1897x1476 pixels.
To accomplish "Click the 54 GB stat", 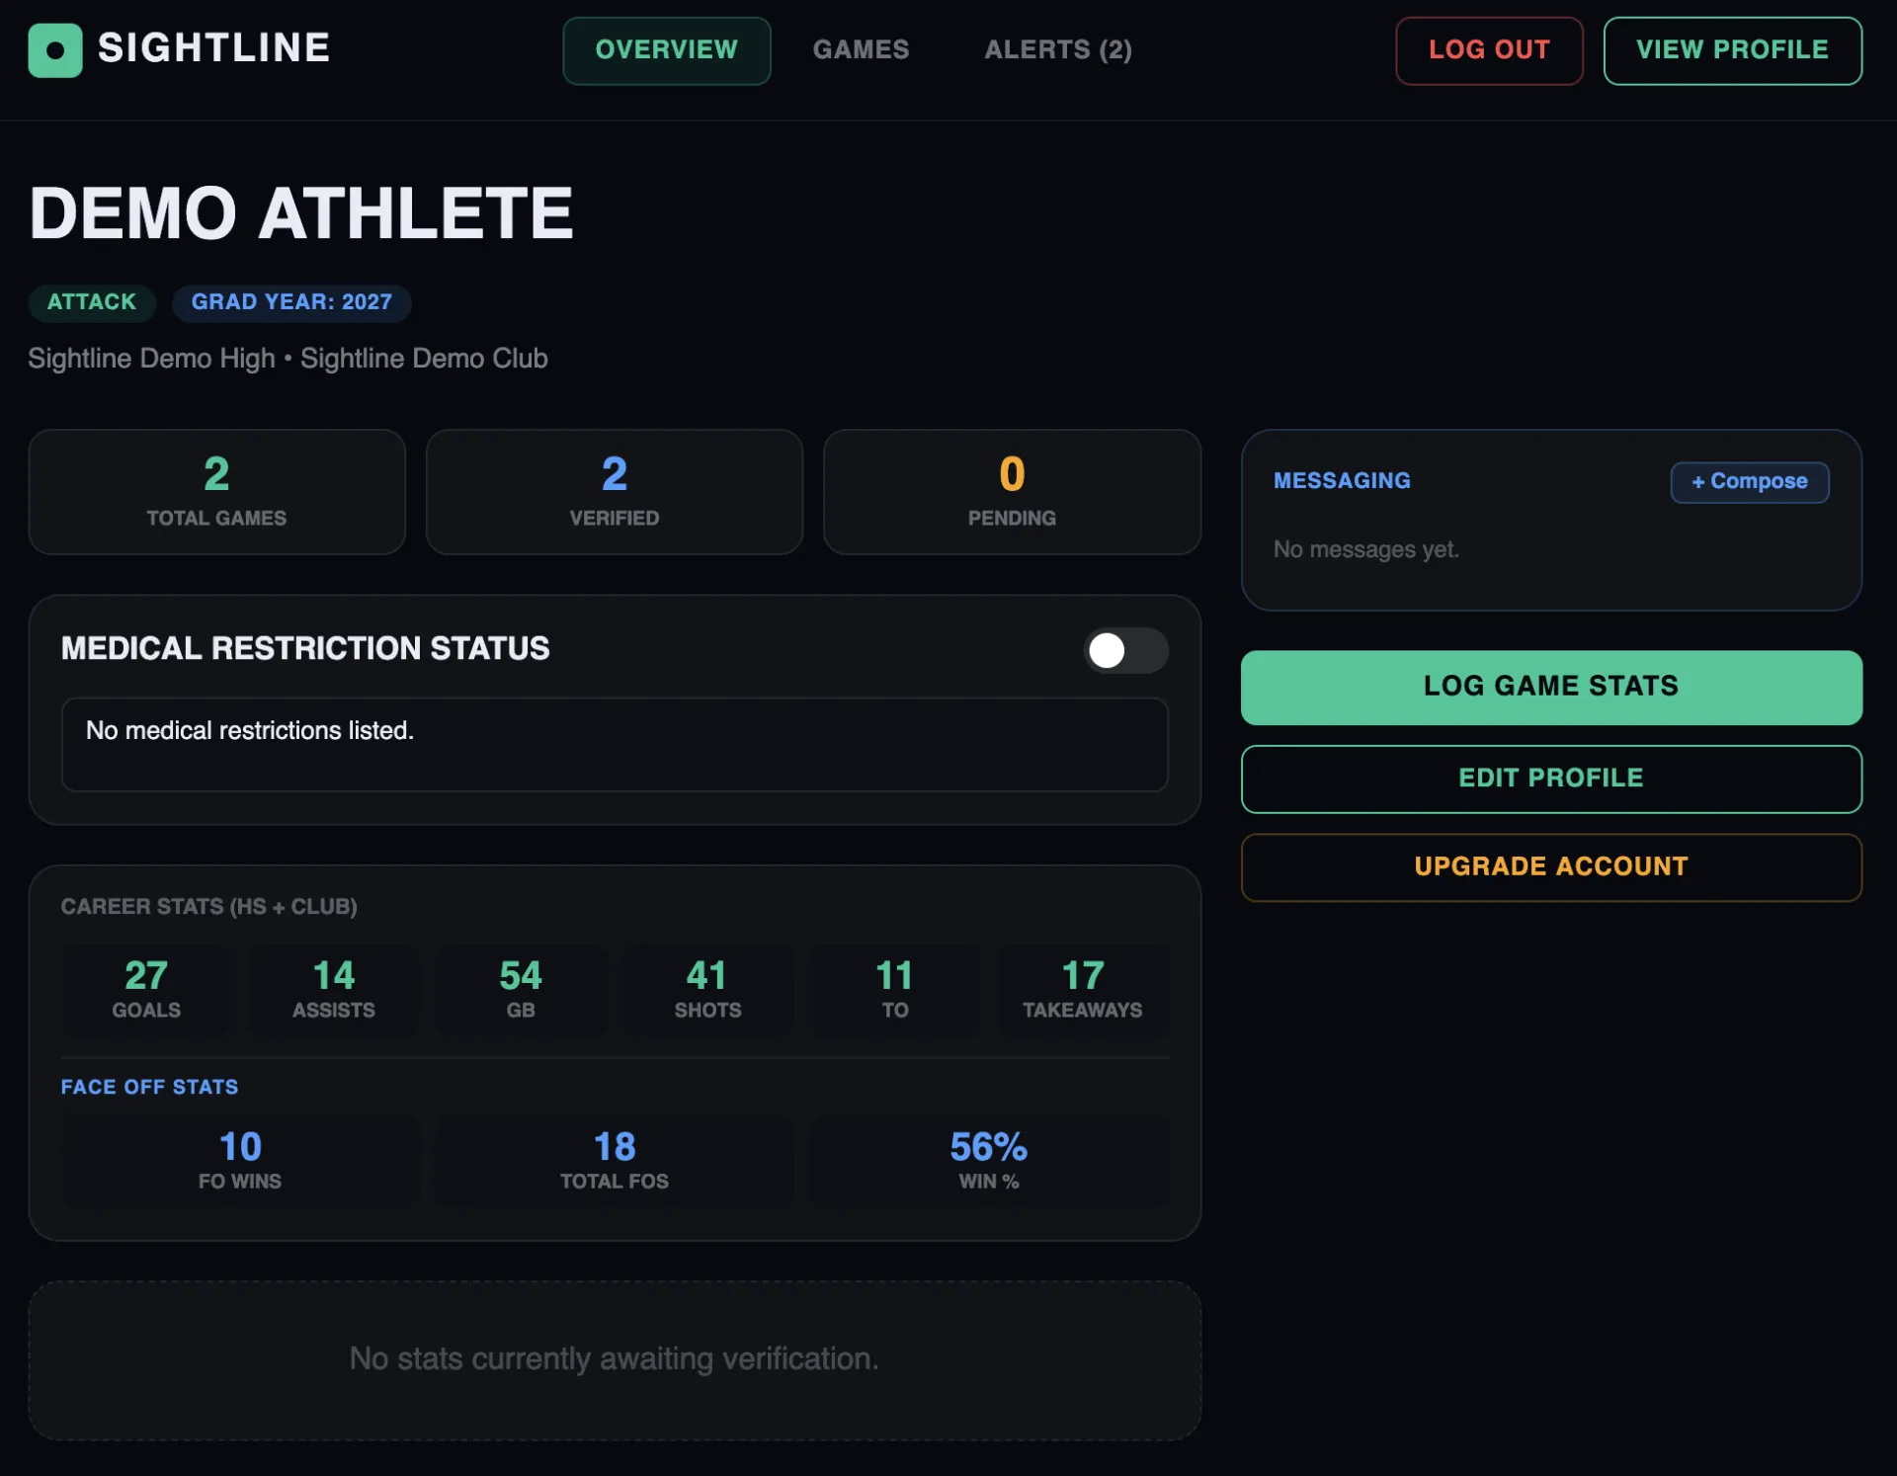I will coord(521,989).
